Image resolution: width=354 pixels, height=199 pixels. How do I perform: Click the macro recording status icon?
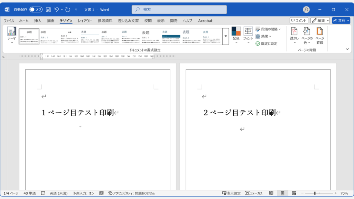[101, 193]
